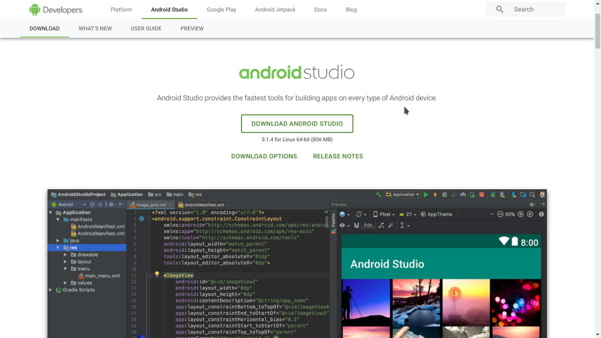This screenshot has height=338, width=601.
Task: Click the green hammer build icon
Action: pos(379,194)
